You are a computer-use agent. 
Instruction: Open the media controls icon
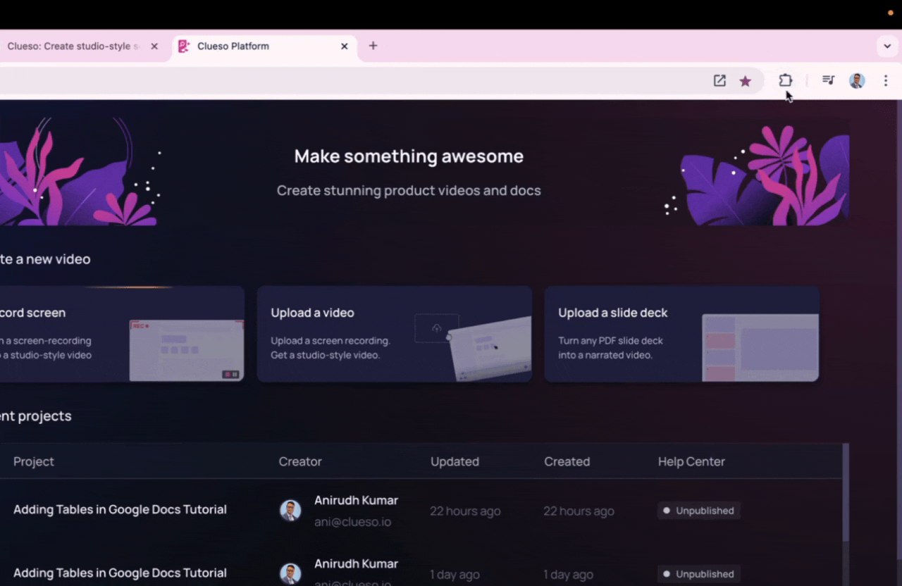pos(829,80)
